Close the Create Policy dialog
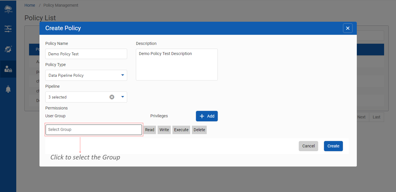Image resolution: width=396 pixels, height=192 pixels. (x=348, y=28)
